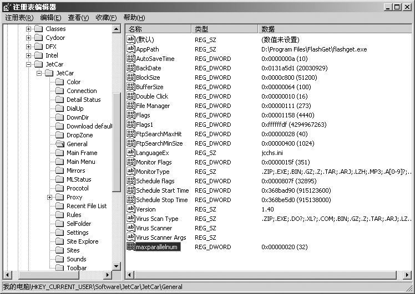Image resolution: width=415 pixels, height=294 pixels.
Task: Open the 收藏(F) favorites menu
Action: (x=106, y=18)
